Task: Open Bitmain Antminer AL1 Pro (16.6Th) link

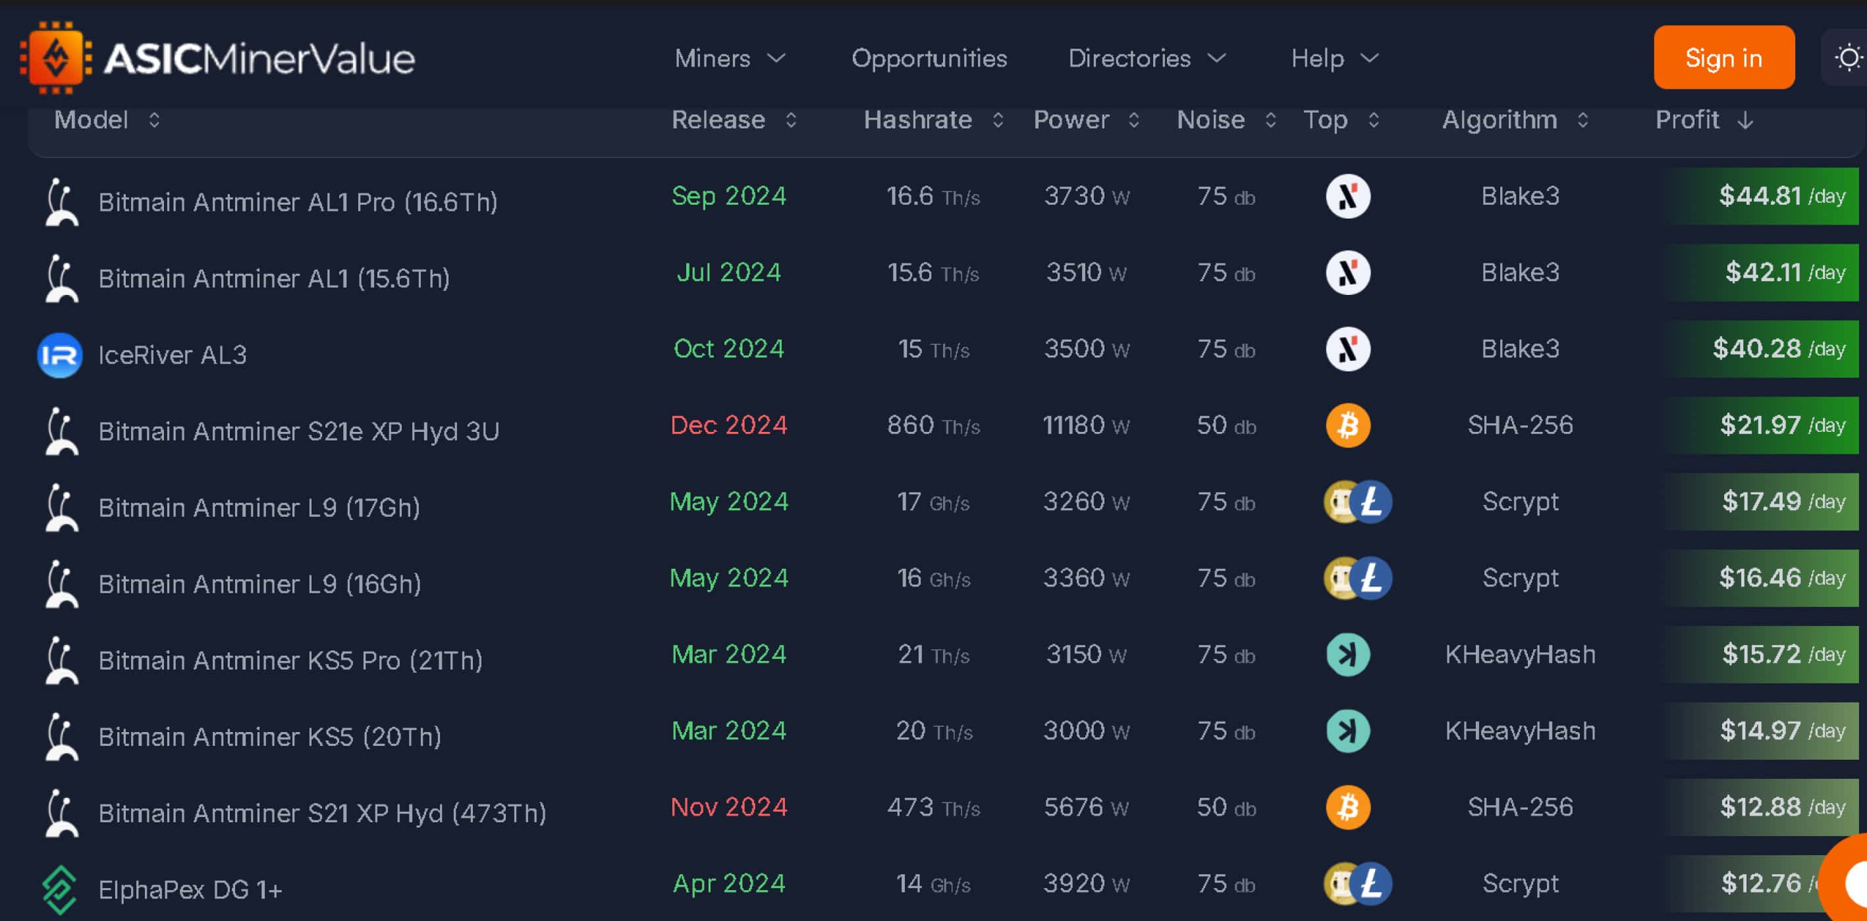Action: tap(298, 202)
